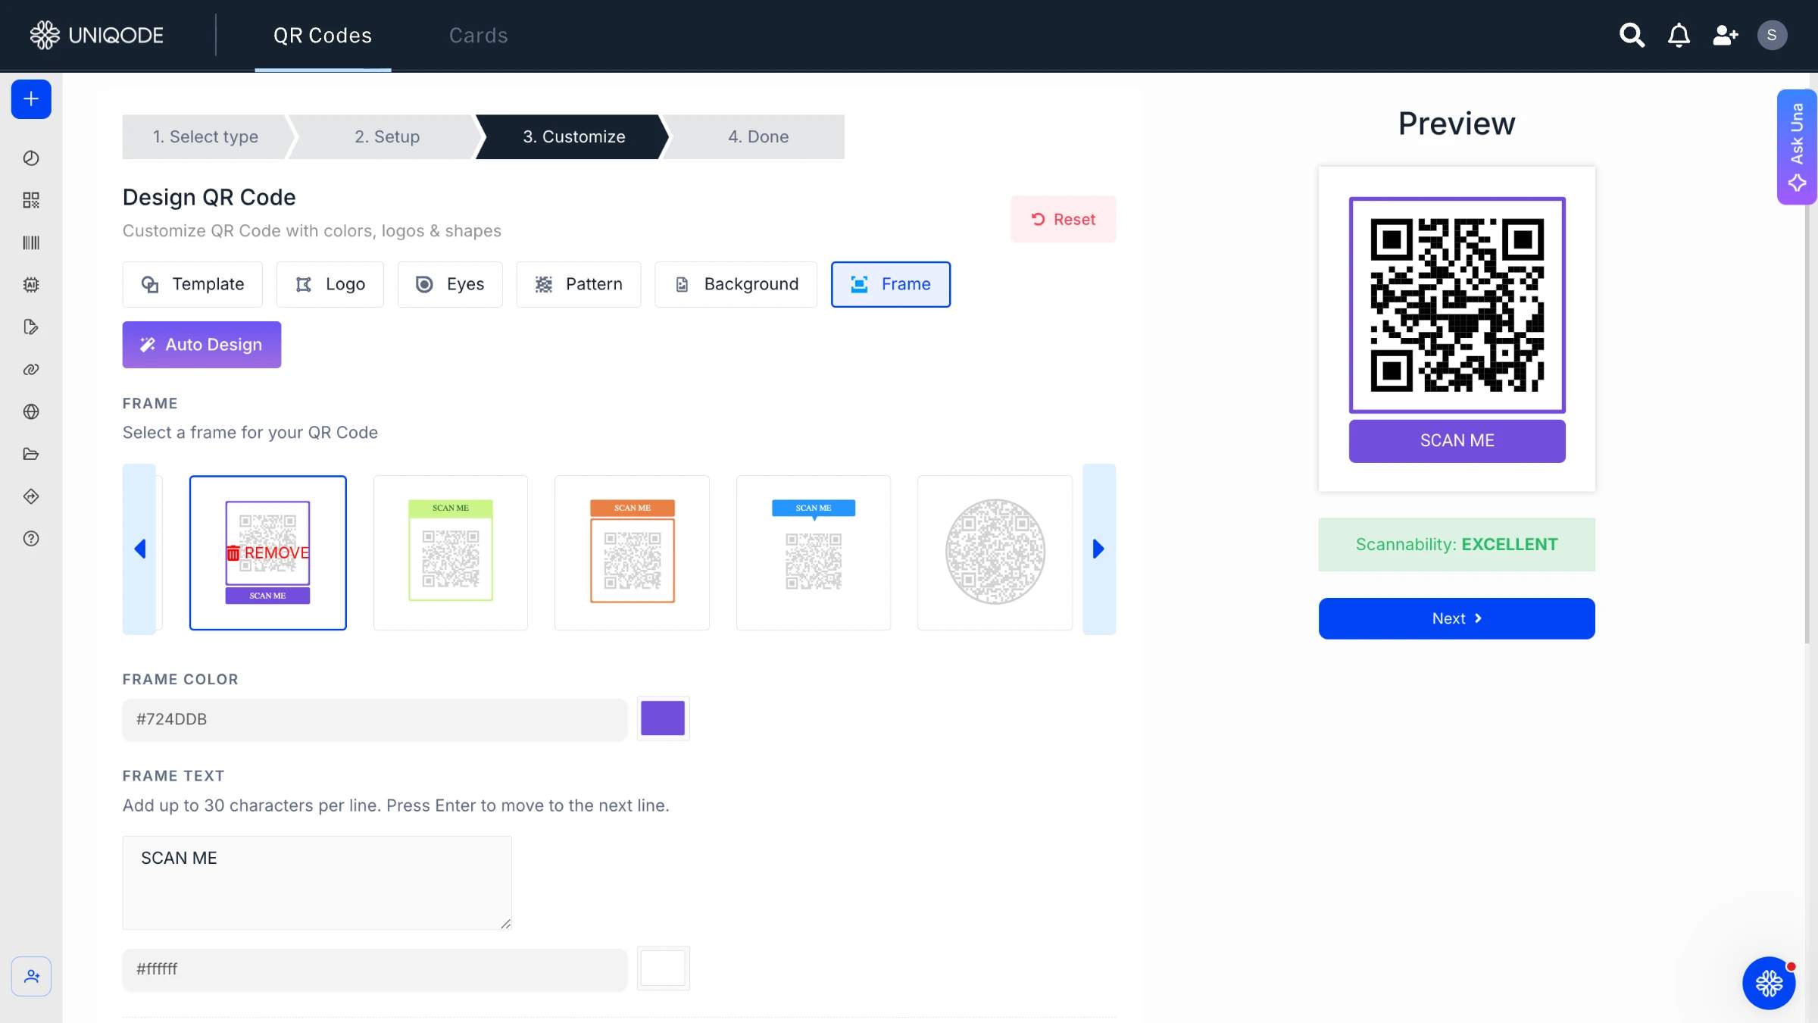Open the diamond tag icon in sidebar
Screen dimensions: 1818x1023
(31, 496)
